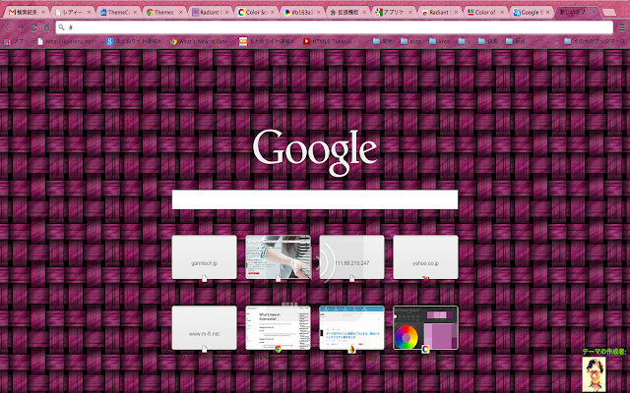Viewport: 630px width, 393px height.
Task: Switch to the #b163a3 tab
Action: tap(301, 13)
